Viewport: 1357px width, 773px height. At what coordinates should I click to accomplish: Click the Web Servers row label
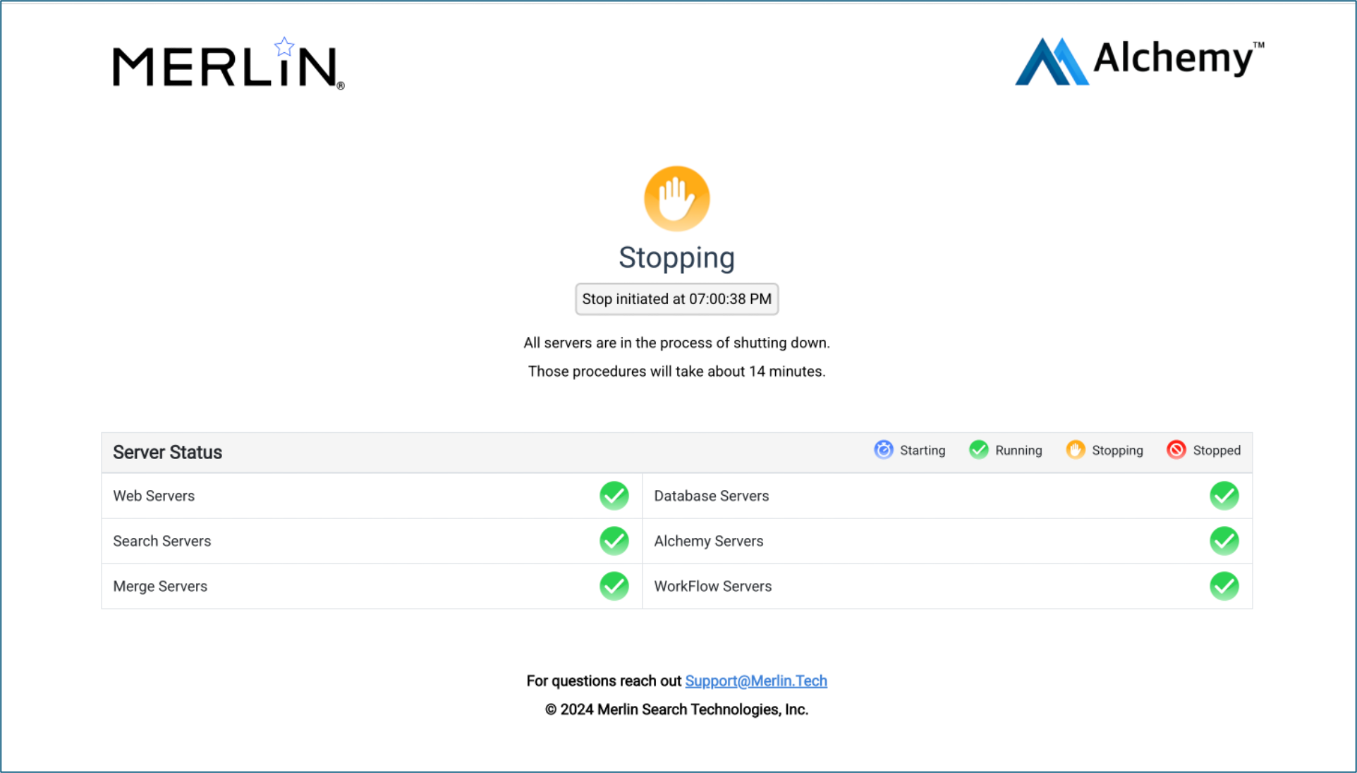coord(153,496)
